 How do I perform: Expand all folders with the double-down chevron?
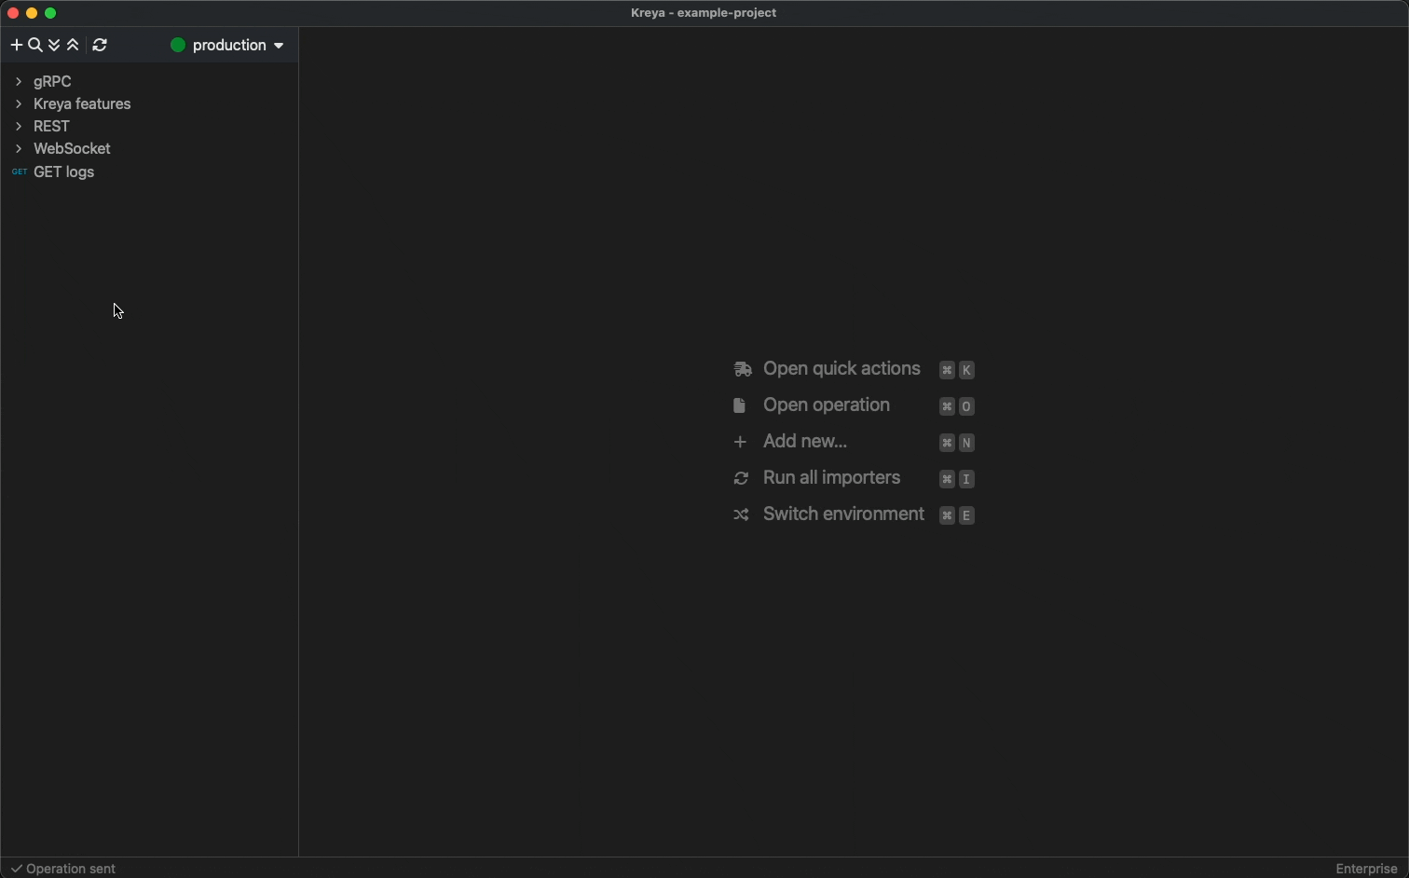pyautogui.click(x=54, y=45)
